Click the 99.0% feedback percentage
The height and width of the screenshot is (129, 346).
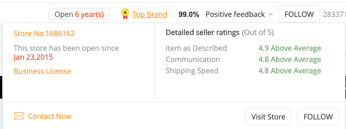189,14
